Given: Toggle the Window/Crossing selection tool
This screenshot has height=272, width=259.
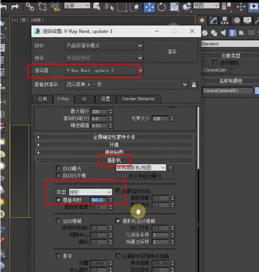Looking at the screenshot, I should [x=135, y=7].
